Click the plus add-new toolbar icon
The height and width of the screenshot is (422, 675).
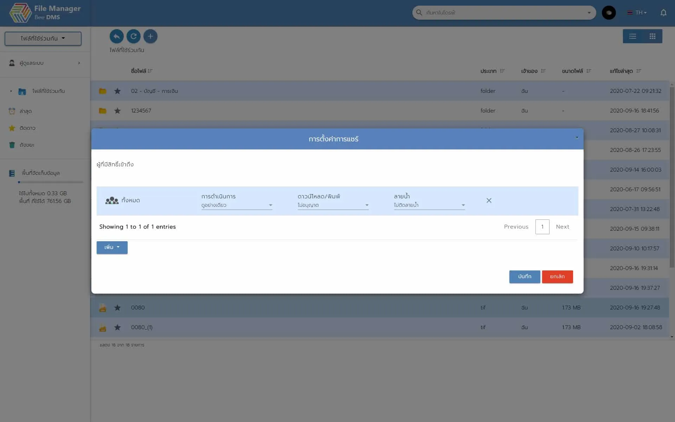click(x=150, y=36)
